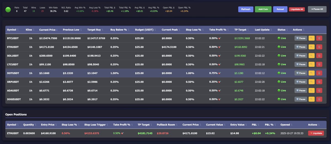Click the green status indicator circle at top left
This screenshot has height=144, width=331.
(x=8, y=10)
